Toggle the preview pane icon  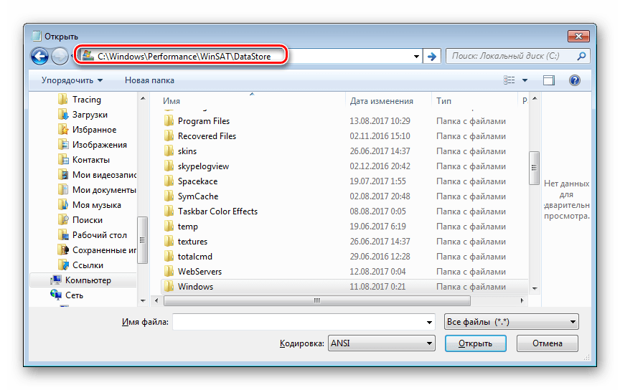pyautogui.click(x=548, y=80)
